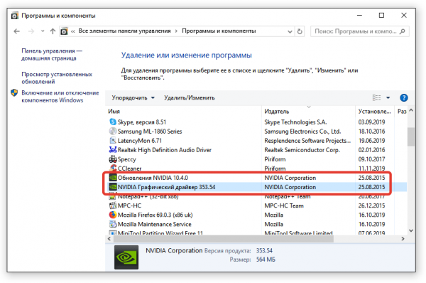Click the window title bar icon
426x283 pixels.
coord(15,16)
